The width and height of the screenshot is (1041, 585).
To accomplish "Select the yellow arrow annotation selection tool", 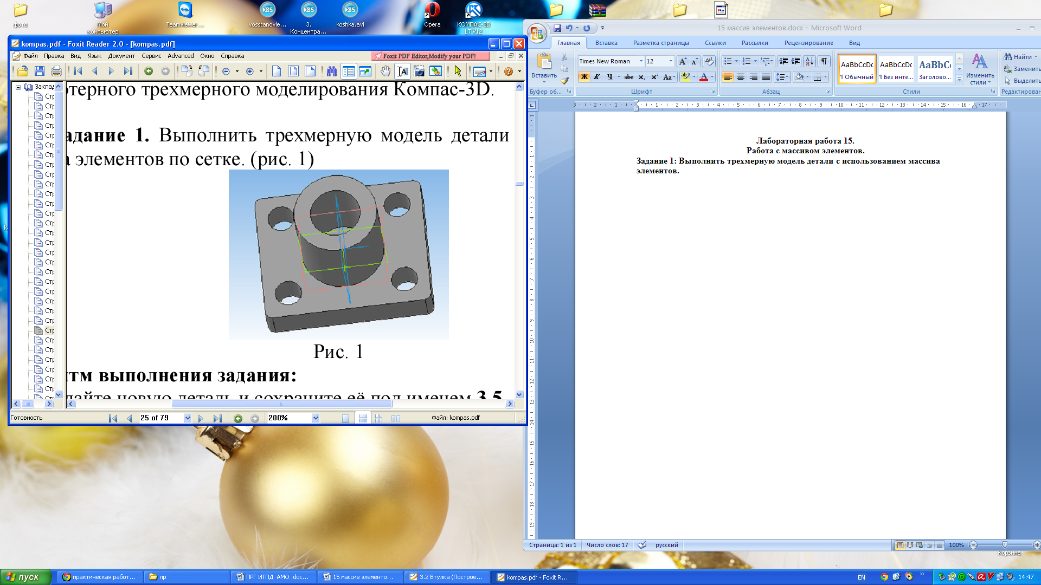I will coord(458,71).
